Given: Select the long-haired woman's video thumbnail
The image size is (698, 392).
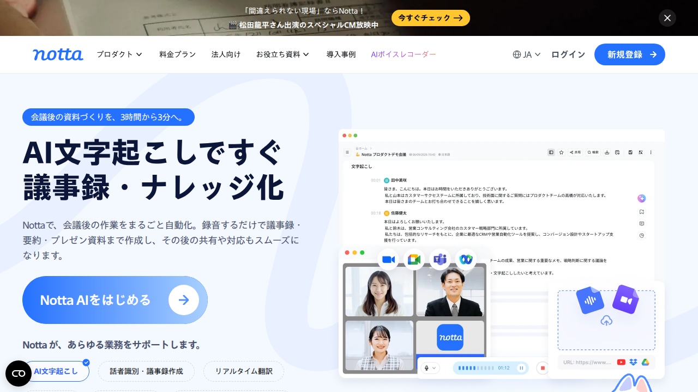Looking at the screenshot, I should [379, 291].
